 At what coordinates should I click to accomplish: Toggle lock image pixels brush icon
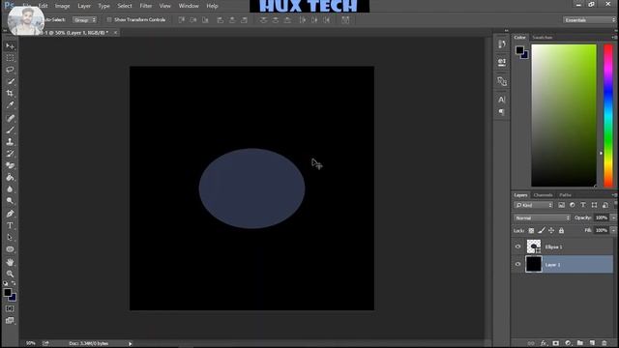coord(542,230)
